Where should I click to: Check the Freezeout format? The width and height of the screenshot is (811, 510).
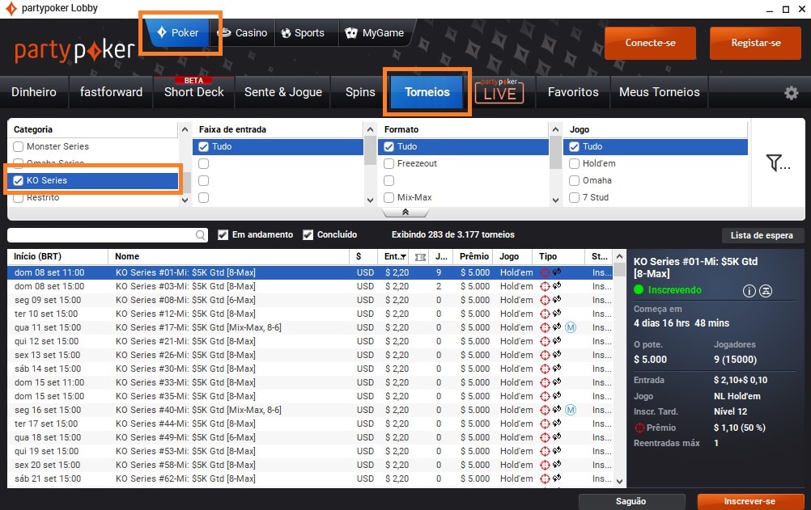389,164
